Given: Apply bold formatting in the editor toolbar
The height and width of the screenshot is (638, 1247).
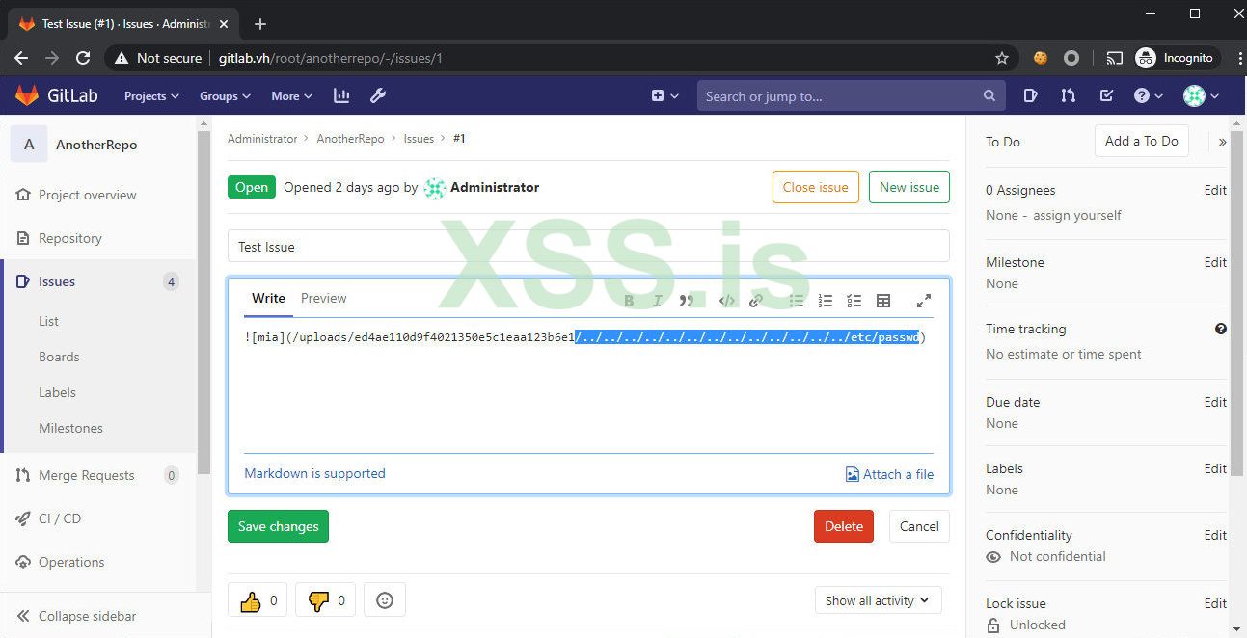Looking at the screenshot, I should pos(629,301).
